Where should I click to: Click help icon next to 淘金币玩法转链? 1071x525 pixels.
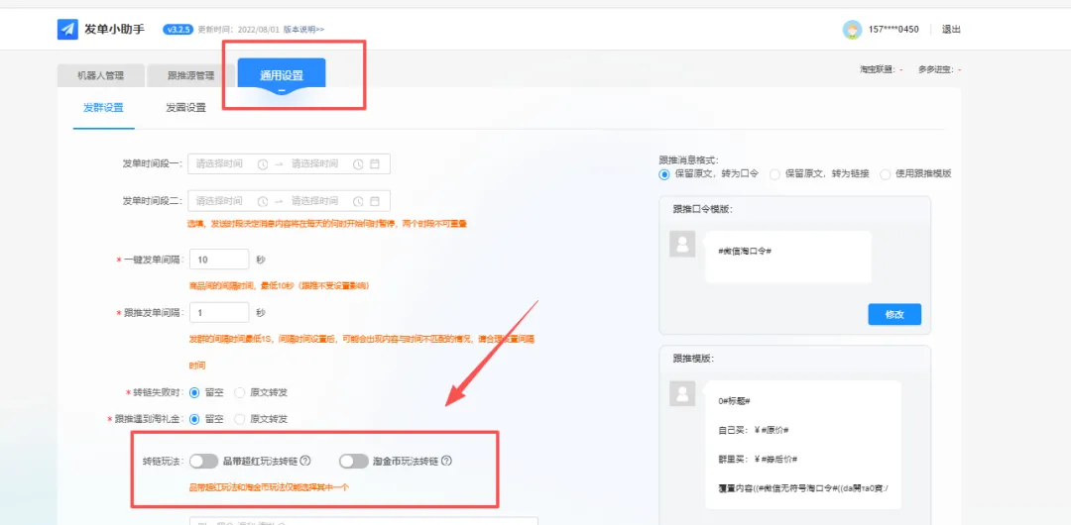446,461
